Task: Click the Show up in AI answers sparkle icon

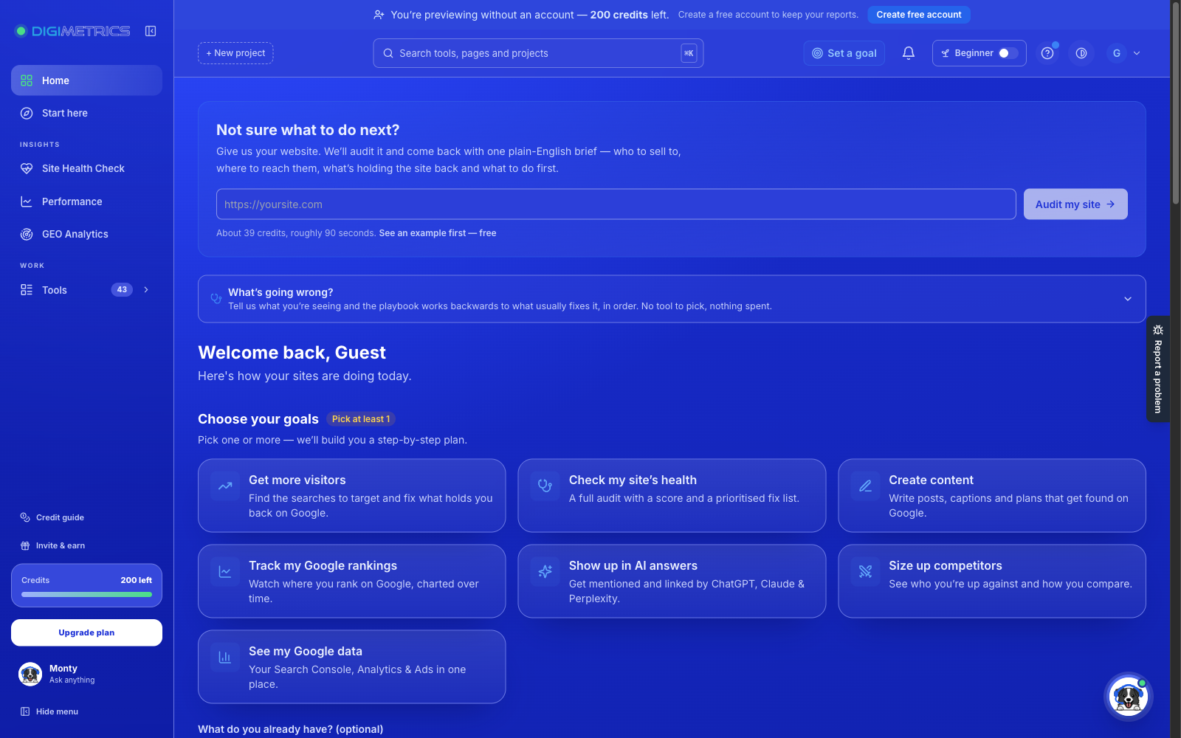Action: [x=545, y=572]
